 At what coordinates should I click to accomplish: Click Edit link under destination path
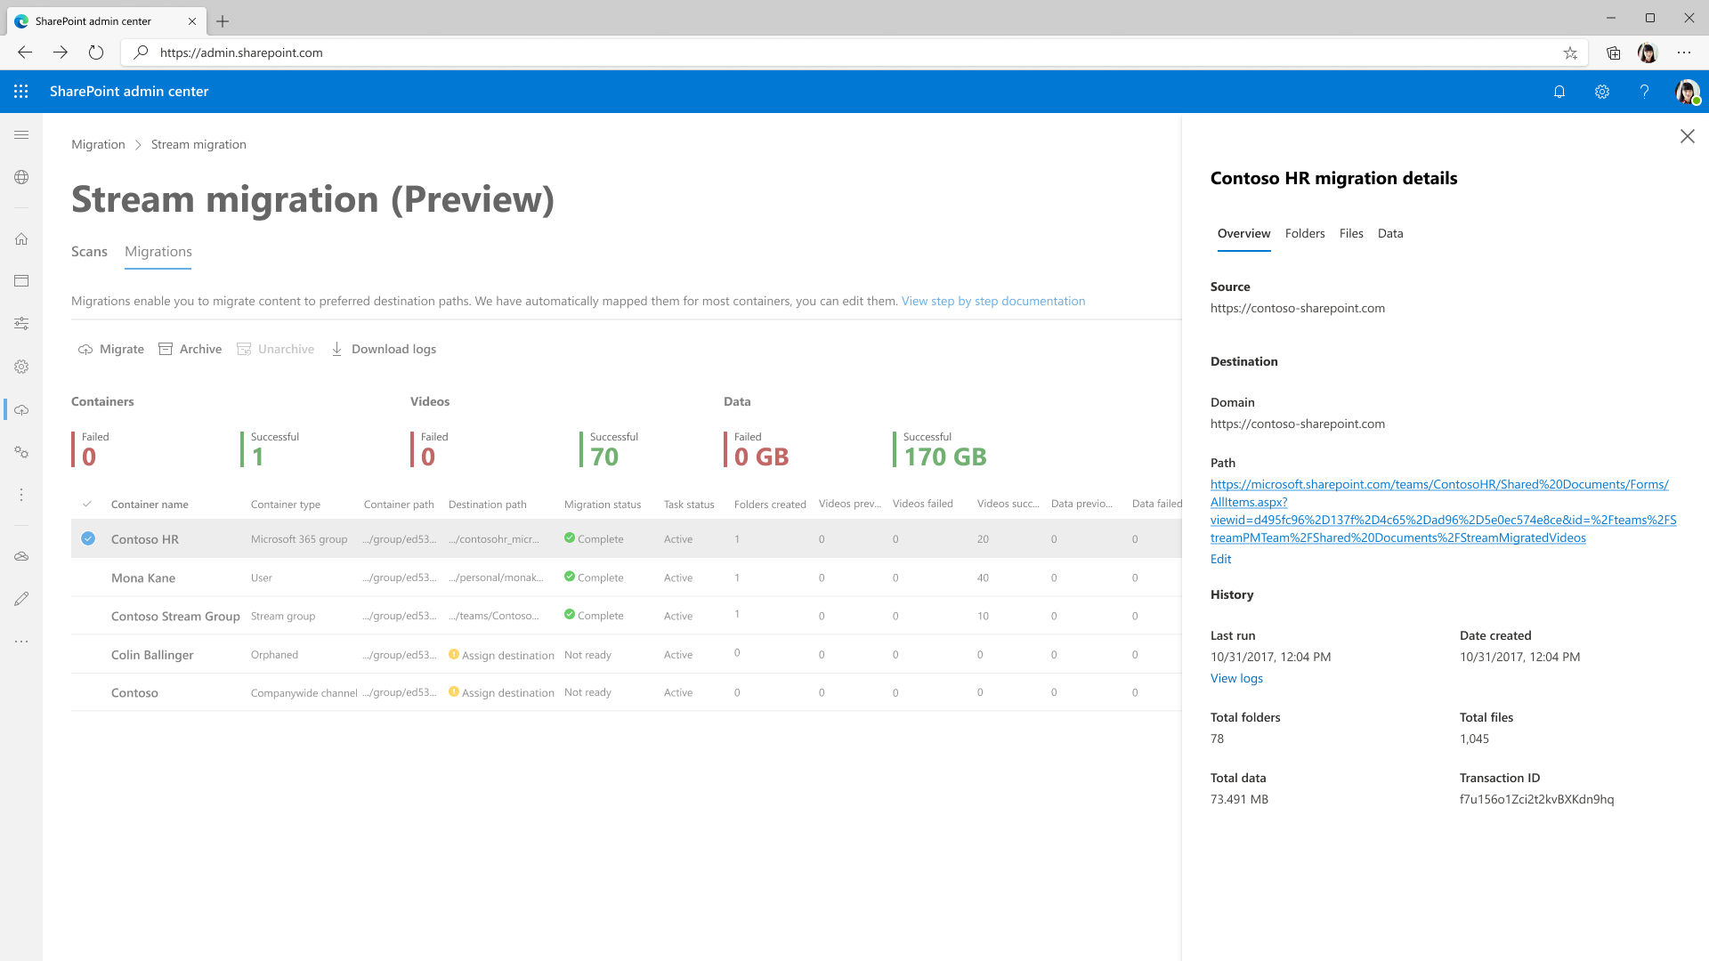[1220, 557]
